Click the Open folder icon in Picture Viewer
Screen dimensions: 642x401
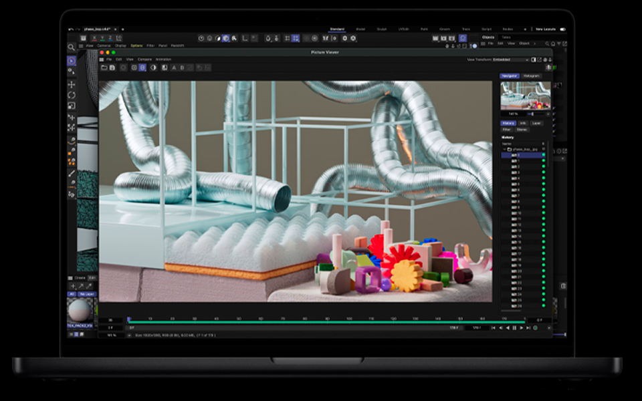[104, 68]
